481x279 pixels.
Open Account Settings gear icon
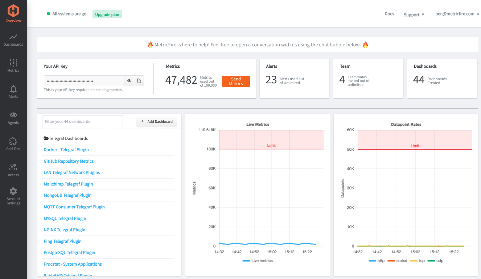point(13,191)
